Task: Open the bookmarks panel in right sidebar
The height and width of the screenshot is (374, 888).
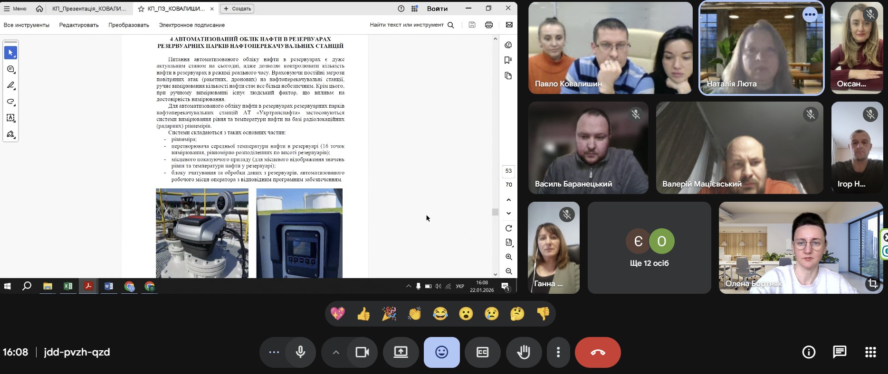Action: click(508, 60)
